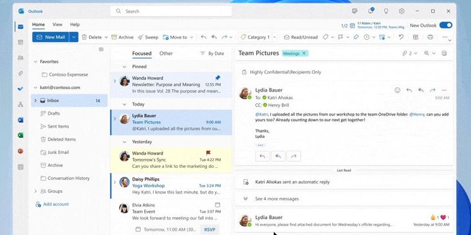Open the To Do checkmark app
The height and width of the screenshot is (235, 471).
point(20,88)
